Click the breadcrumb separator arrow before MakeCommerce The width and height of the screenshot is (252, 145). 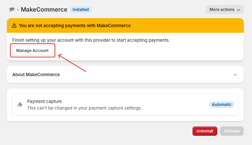pos(18,10)
